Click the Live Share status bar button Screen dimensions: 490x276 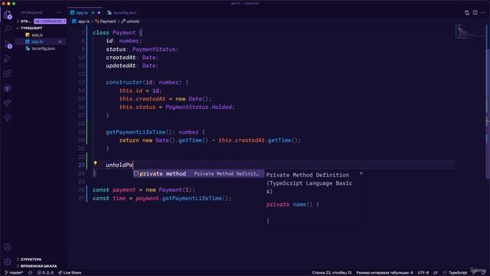click(70, 273)
